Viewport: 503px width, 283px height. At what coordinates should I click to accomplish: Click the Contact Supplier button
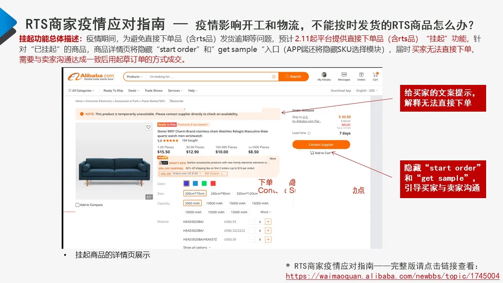pos(321,145)
